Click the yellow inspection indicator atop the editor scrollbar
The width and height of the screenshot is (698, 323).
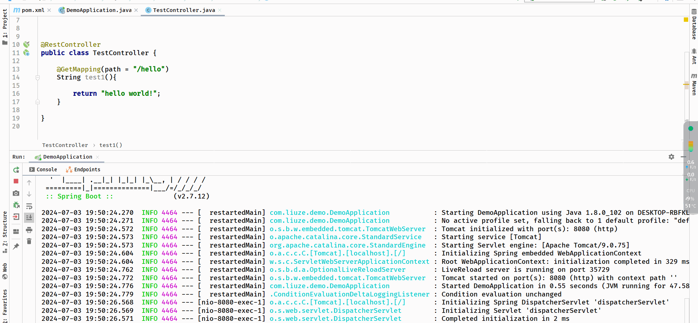coord(686,20)
